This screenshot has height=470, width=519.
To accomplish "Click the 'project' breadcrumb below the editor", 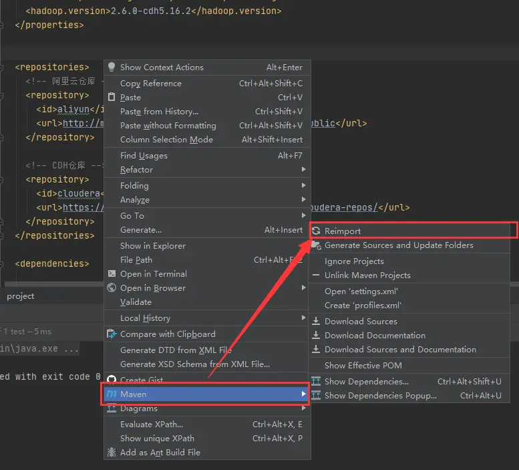I will pos(21,296).
